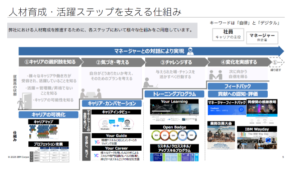This screenshot has height=170, width=293.
Task: Click the gray description box starting 弊社における
Action: [102, 31]
